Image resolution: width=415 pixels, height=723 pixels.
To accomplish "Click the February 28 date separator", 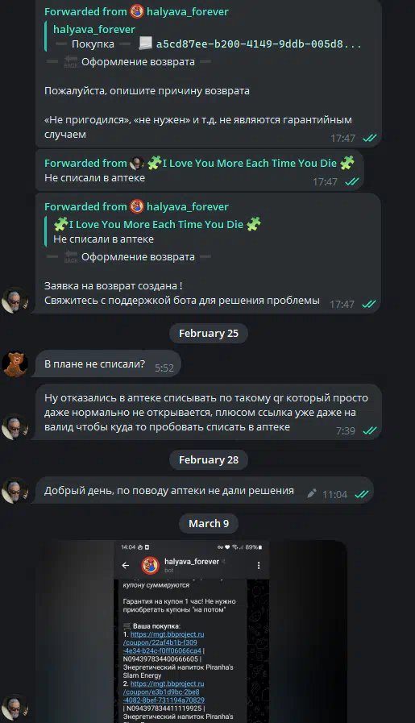I will click(209, 459).
